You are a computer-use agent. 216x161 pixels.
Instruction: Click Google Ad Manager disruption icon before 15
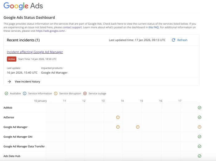coord(138,127)
